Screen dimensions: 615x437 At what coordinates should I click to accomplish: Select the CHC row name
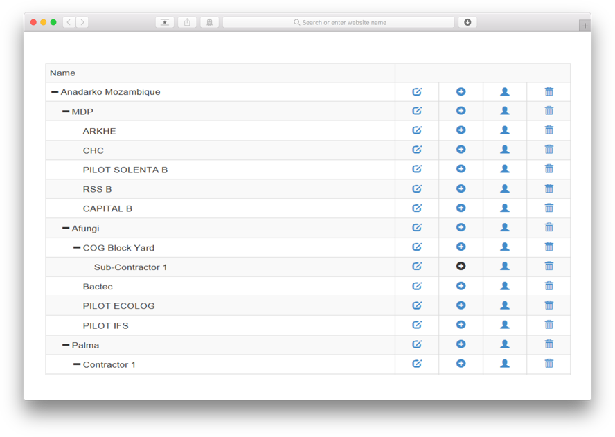point(93,151)
